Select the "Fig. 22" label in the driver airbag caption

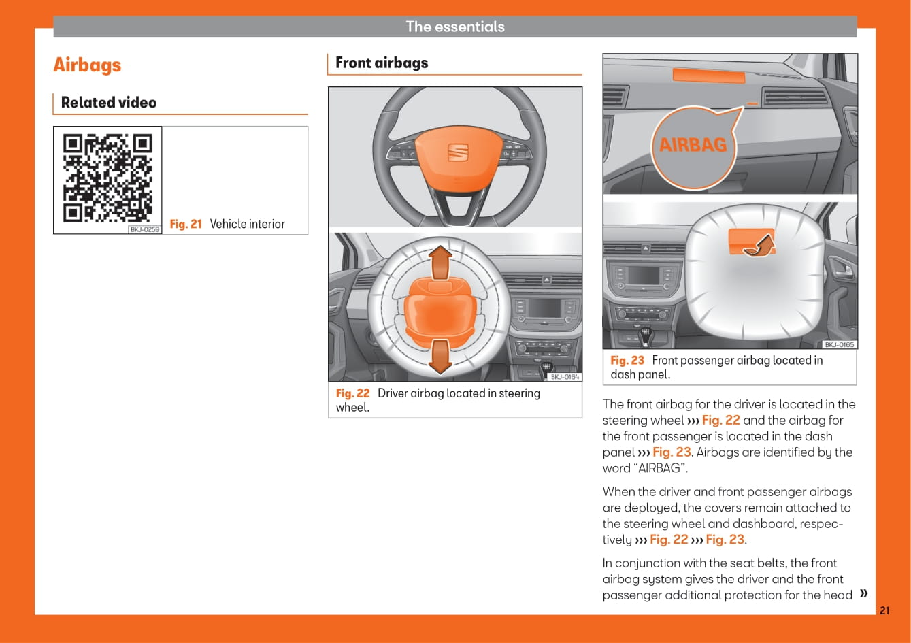pyautogui.click(x=352, y=393)
